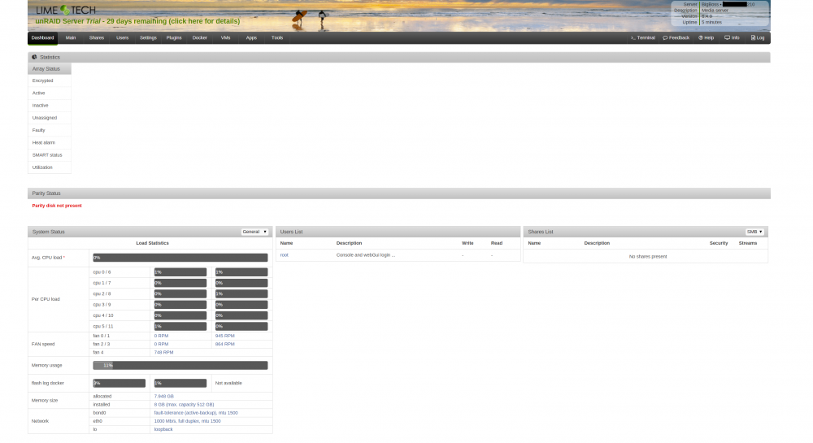The width and height of the screenshot is (813, 443).
Task: Select Active row in Array Status
Action: (50, 93)
